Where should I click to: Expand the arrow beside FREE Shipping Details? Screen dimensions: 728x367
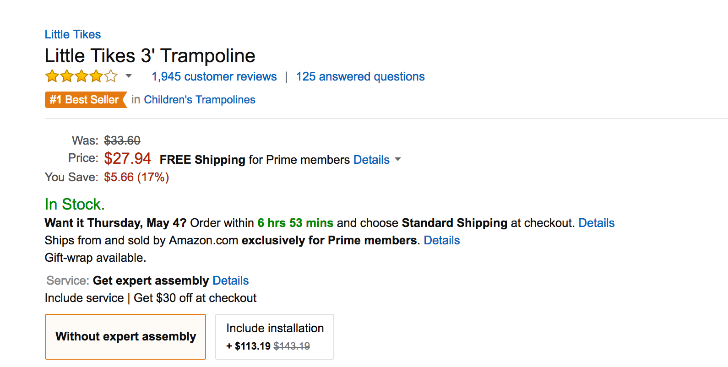coord(398,159)
